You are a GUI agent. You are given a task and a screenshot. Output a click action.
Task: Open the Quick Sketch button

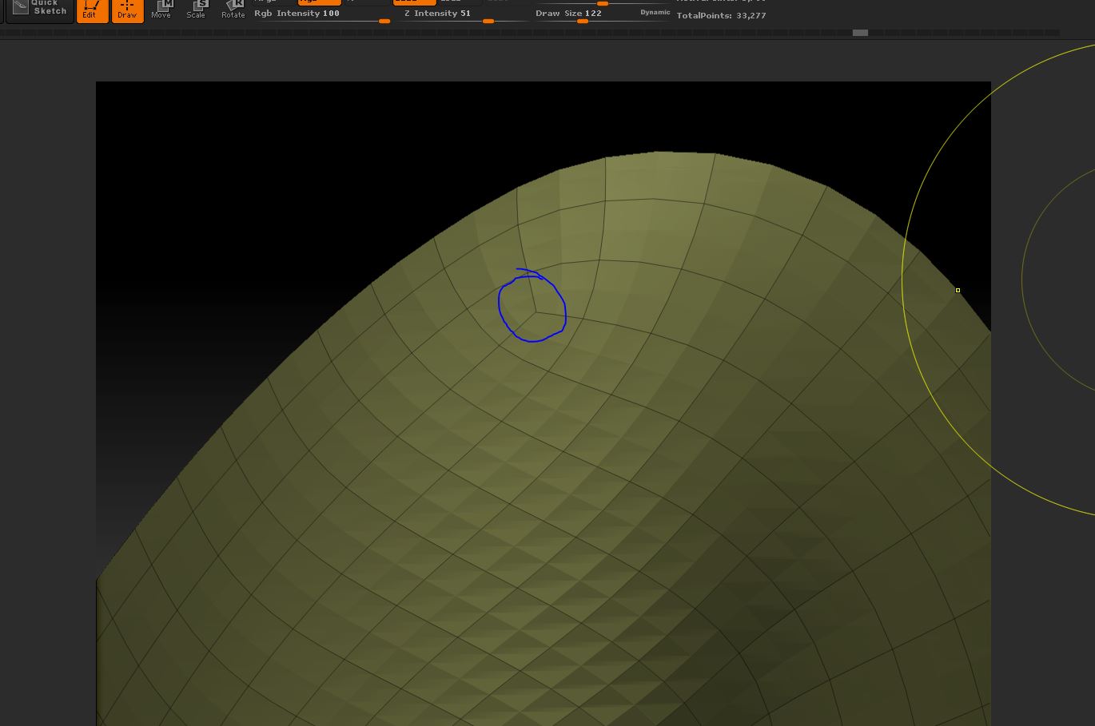click(40, 10)
